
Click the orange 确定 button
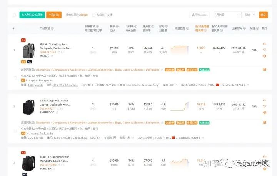click(263, 15)
